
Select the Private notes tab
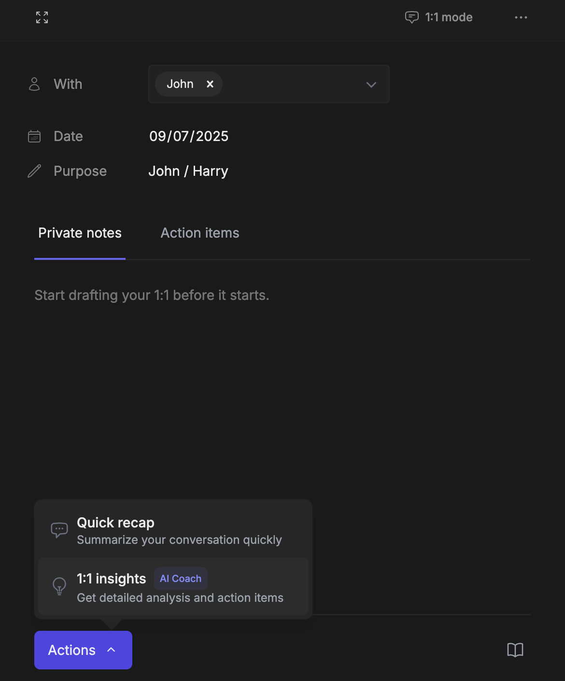(80, 233)
